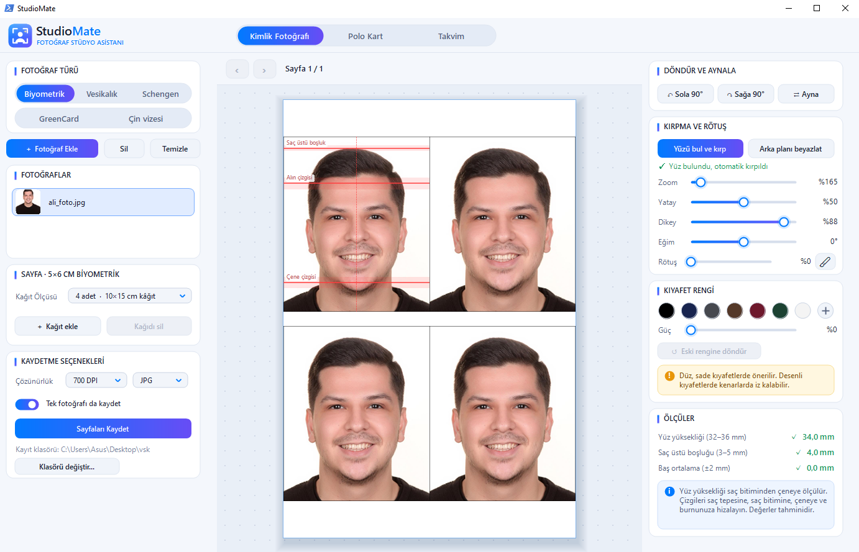Image resolution: width=859 pixels, height=552 pixels.
Task: Rotate photo with Sola 90° button
Action: point(685,94)
